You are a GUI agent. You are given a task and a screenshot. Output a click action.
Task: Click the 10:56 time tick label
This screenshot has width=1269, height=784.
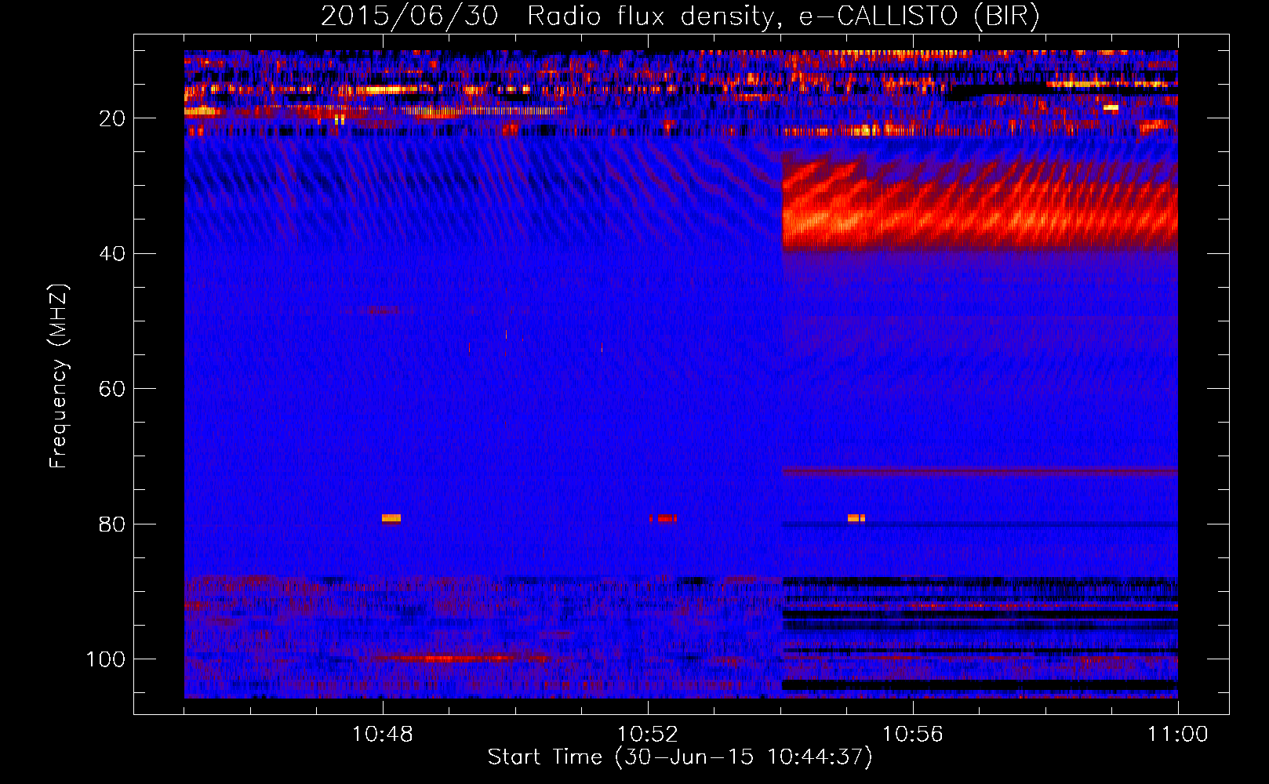click(x=913, y=735)
